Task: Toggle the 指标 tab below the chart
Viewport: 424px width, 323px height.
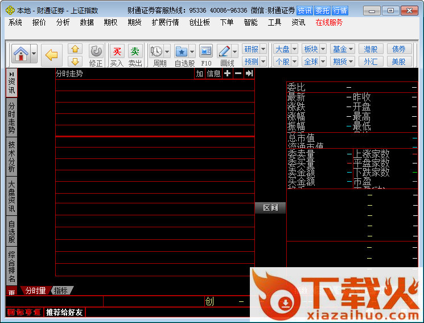Action: click(x=61, y=291)
